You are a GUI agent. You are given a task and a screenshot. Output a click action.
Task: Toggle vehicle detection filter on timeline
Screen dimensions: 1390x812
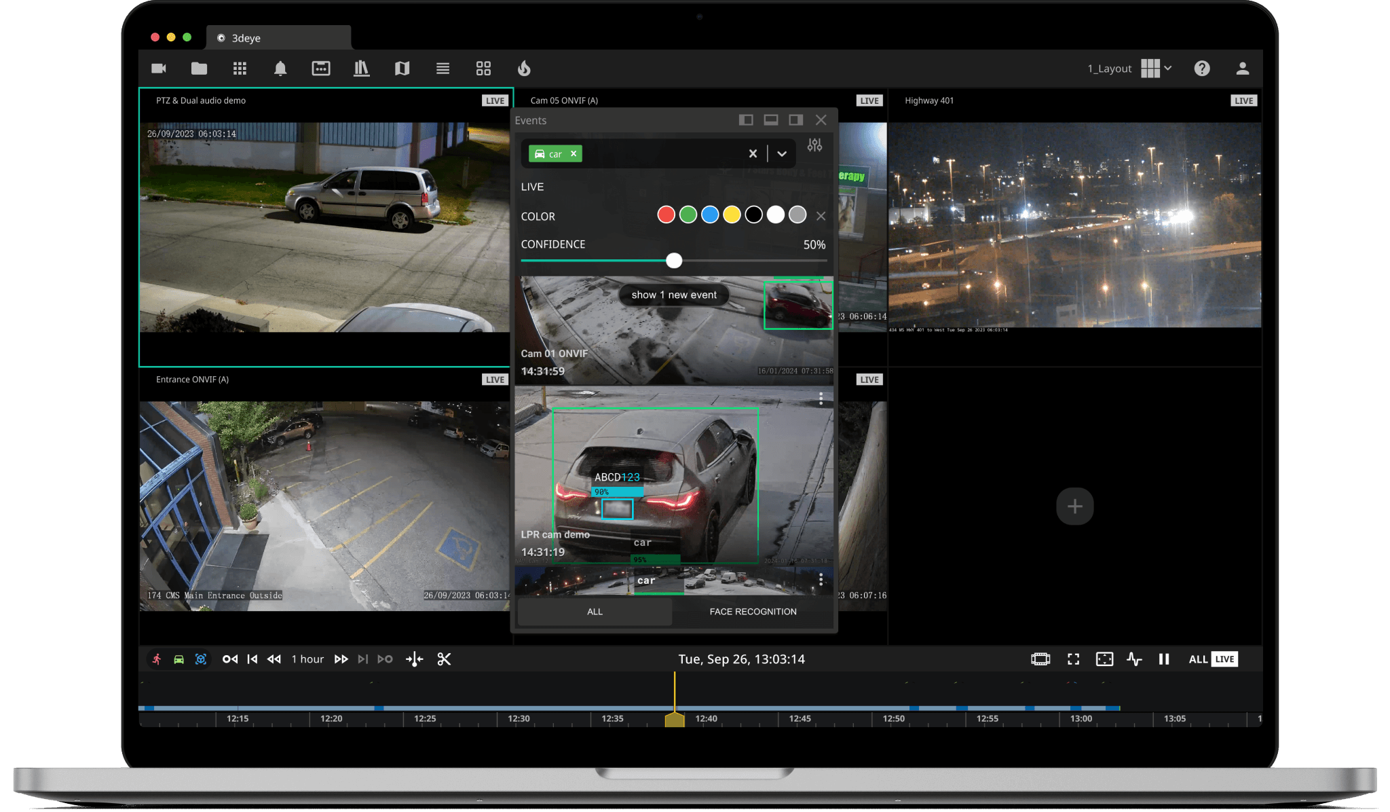(179, 659)
